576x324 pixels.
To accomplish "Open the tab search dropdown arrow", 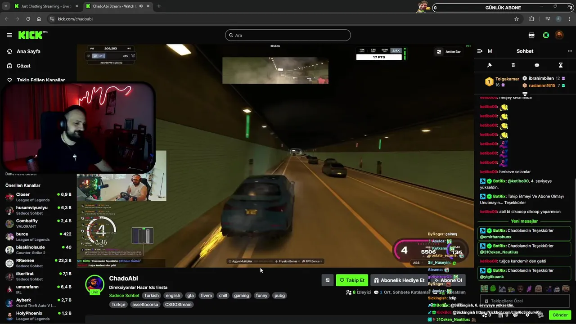I will (6, 6).
